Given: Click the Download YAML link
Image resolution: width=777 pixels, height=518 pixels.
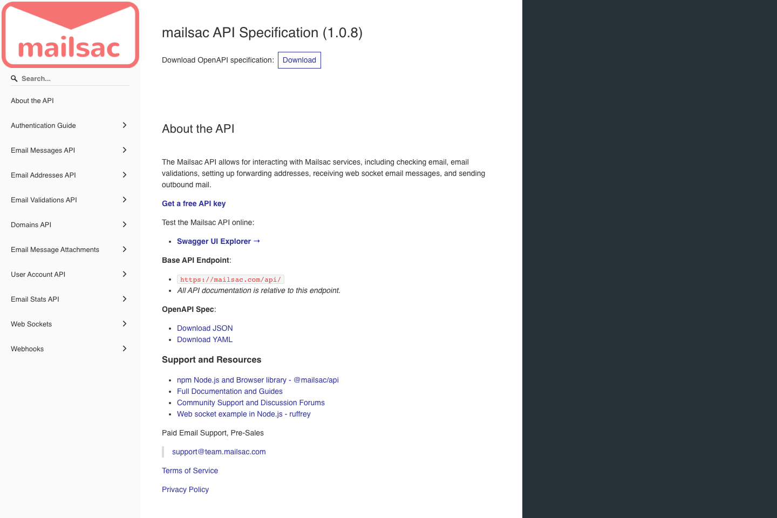Looking at the screenshot, I should [205, 339].
